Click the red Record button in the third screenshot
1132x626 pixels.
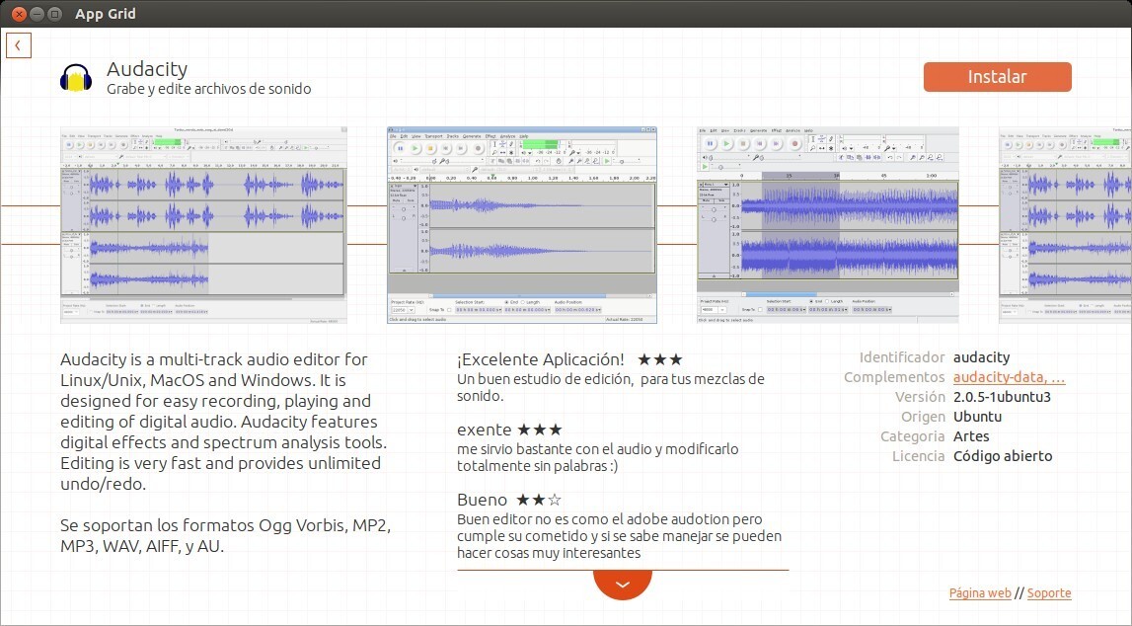click(794, 143)
